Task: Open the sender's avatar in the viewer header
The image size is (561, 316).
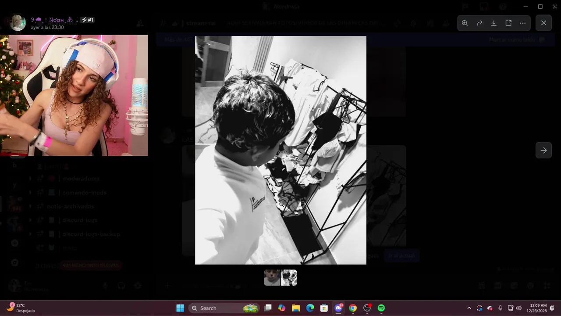Action: (x=18, y=23)
